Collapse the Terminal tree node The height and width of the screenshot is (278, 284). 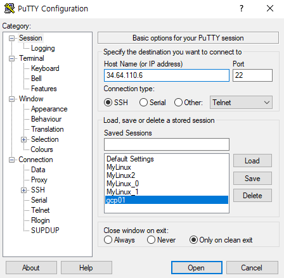[x=11, y=58]
